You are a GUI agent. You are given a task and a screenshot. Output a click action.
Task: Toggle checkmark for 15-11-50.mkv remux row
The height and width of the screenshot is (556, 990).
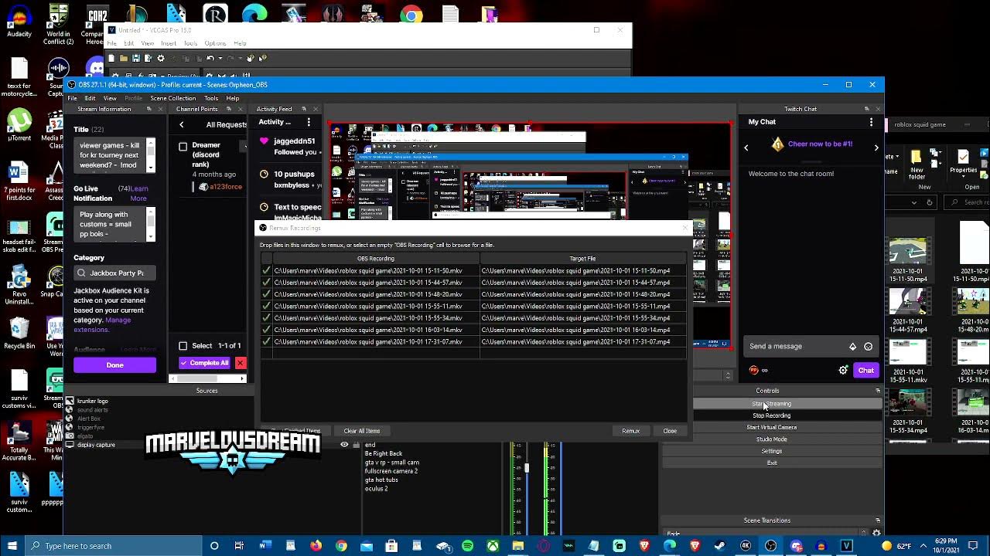(x=266, y=271)
